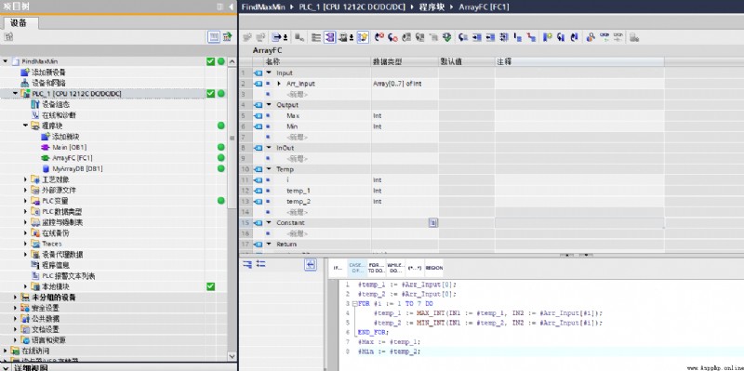Insert a WHILE...DO loop template

coord(395,268)
